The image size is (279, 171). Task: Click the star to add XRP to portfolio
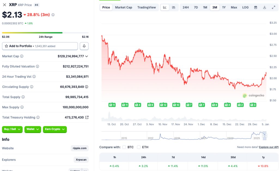click(x=6, y=46)
